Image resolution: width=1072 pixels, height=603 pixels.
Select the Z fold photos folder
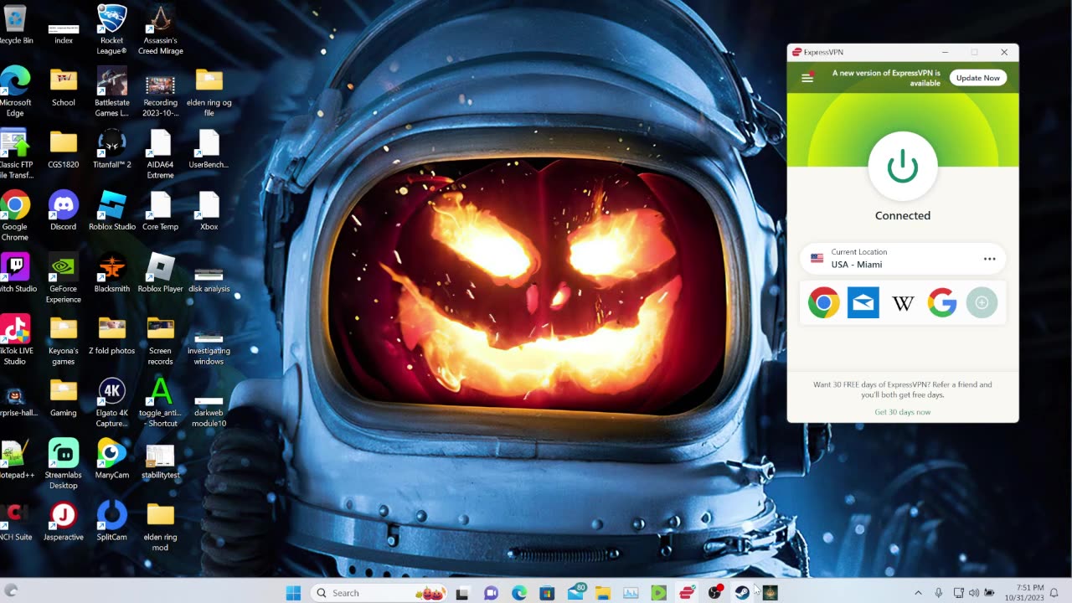tap(111, 334)
